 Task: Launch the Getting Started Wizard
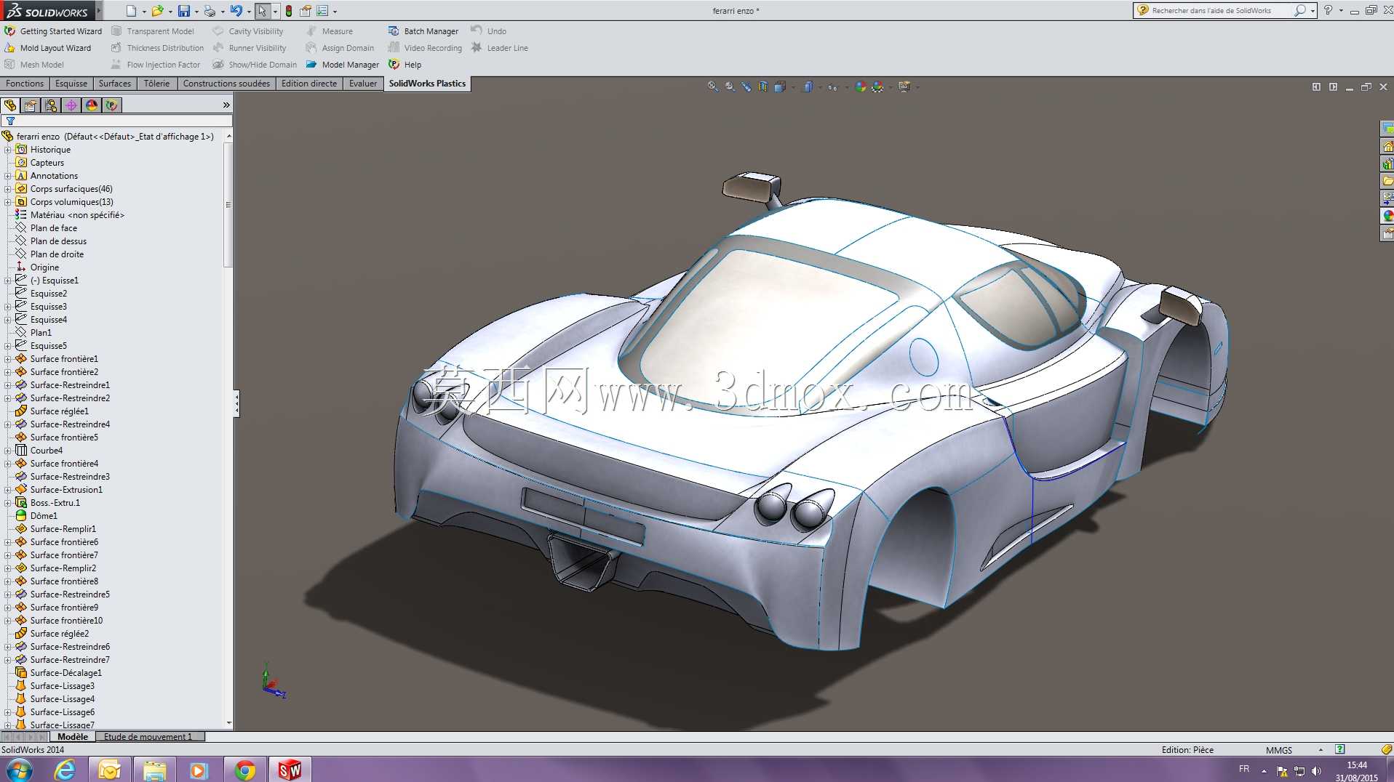tap(53, 31)
